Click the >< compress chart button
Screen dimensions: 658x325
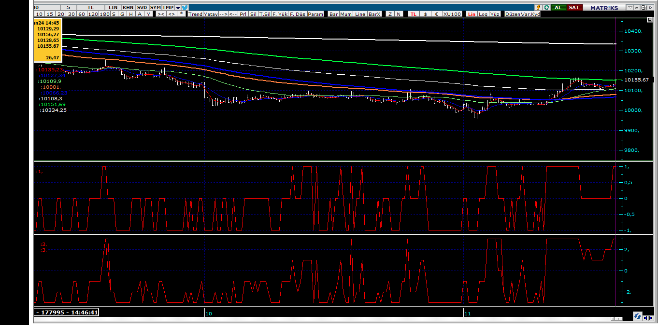(x=161, y=14)
